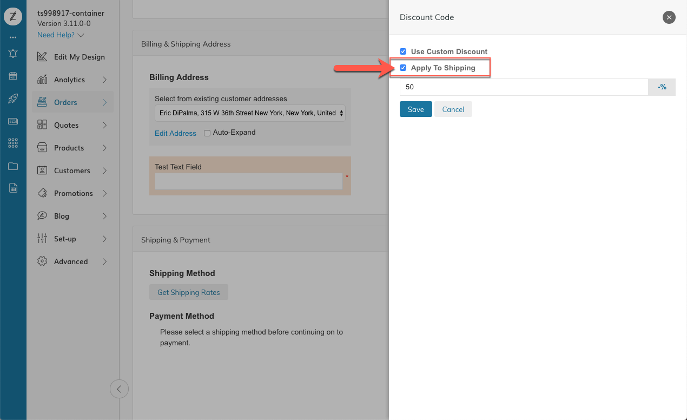Enable the Auto-Expand checkbox
The width and height of the screenshot is (687, 420).
coord(207,133)
